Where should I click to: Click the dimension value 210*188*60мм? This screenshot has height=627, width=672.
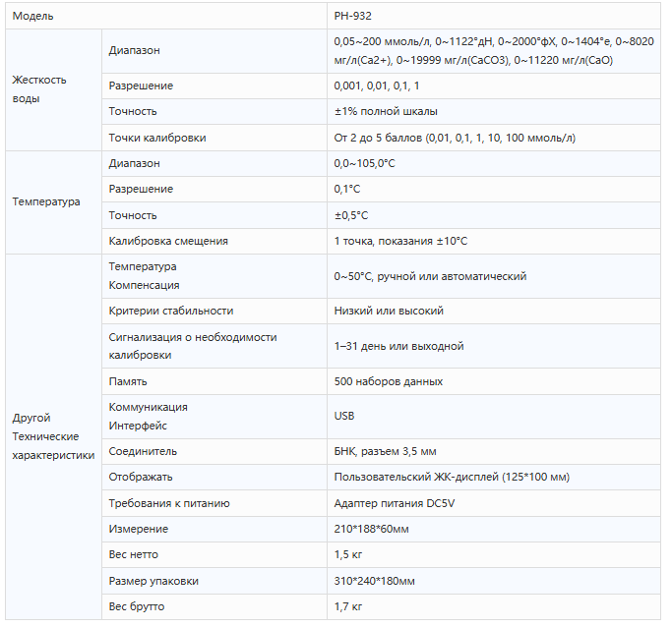371,529
